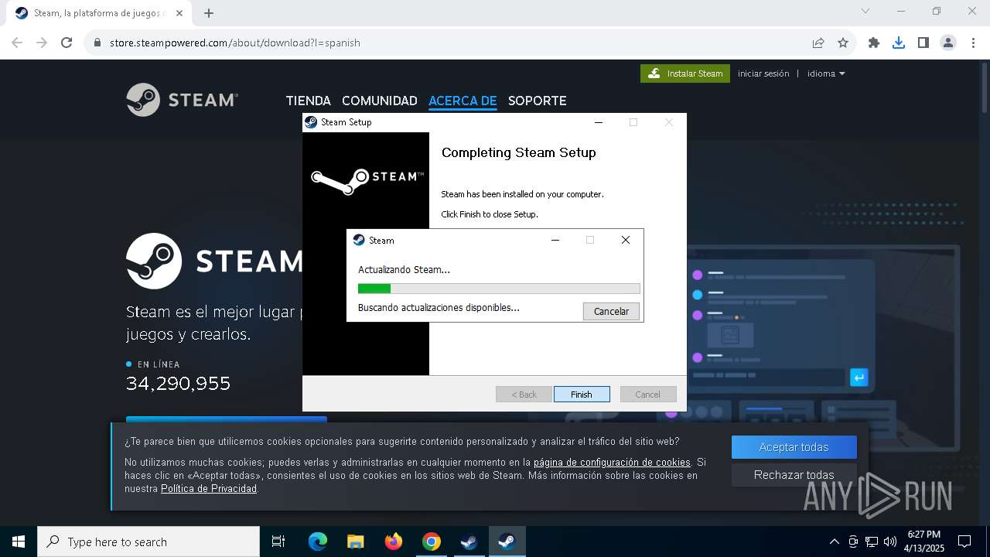Open Chrome downloads icon
This screenshot has height=557, width=990.
coord(899,43)
